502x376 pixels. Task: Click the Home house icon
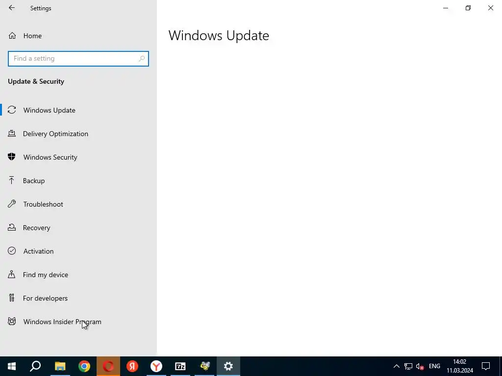pos(12,35)
